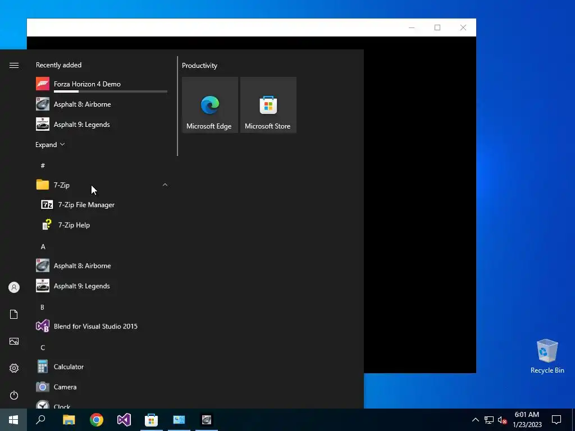Click the muted volume tray icon
Screen dimensions: 575x431
(x=502, y=420)
